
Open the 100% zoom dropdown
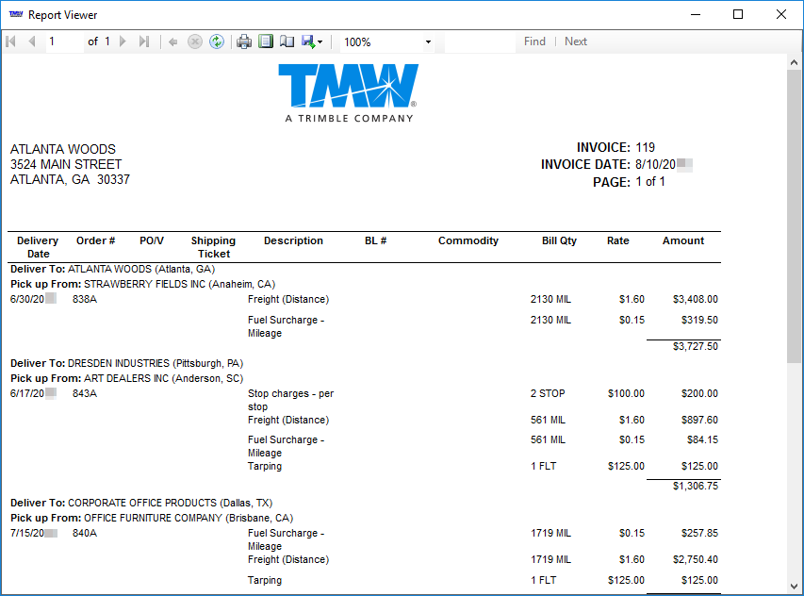(428, 42)
